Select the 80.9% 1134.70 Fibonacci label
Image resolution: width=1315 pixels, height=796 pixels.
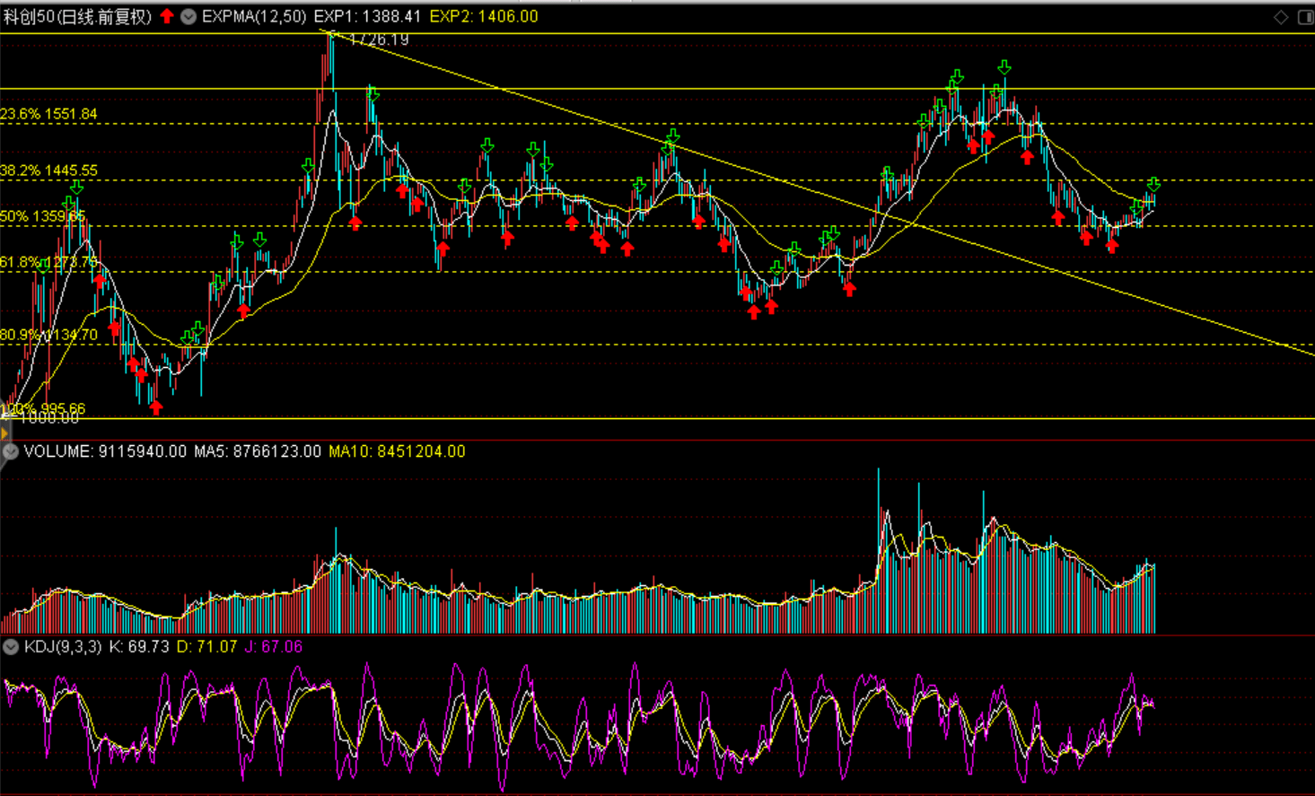48,335
